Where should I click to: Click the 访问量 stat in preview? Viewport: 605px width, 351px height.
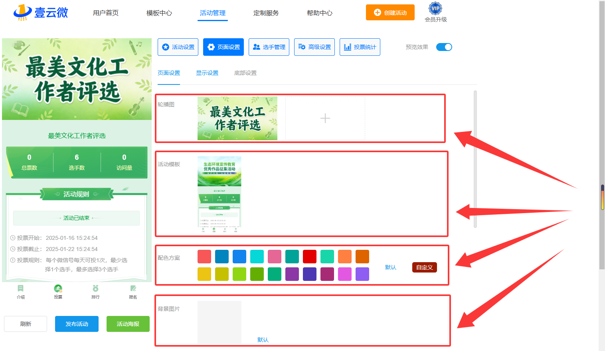(x=124, y=163)
